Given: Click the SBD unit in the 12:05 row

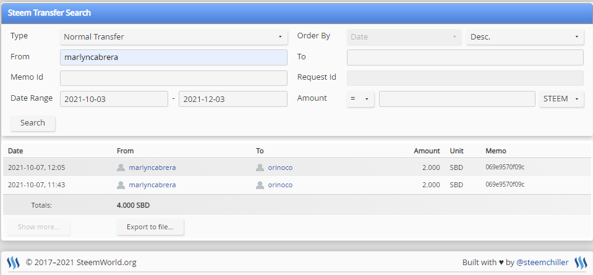Looking at the screenshot, I should point(456,167).
